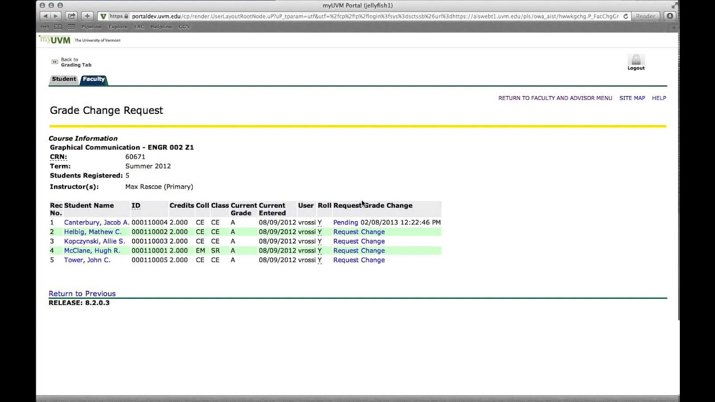Click the vertical page scrollbar
The image size is (715, 402).
679,176
